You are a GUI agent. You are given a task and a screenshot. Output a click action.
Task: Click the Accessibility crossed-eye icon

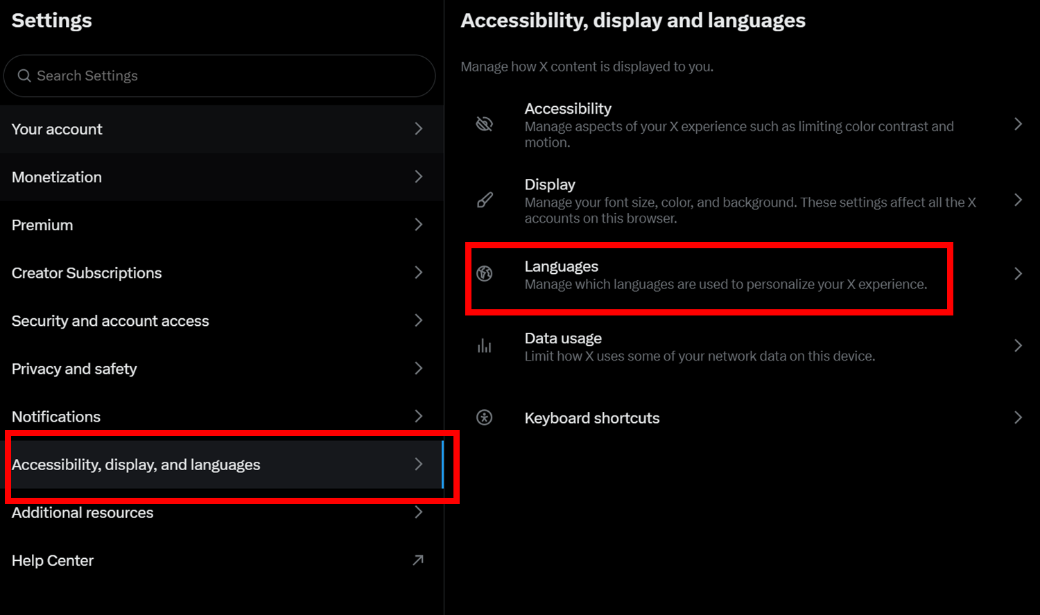pyautogui.click(x=485, y=124)
